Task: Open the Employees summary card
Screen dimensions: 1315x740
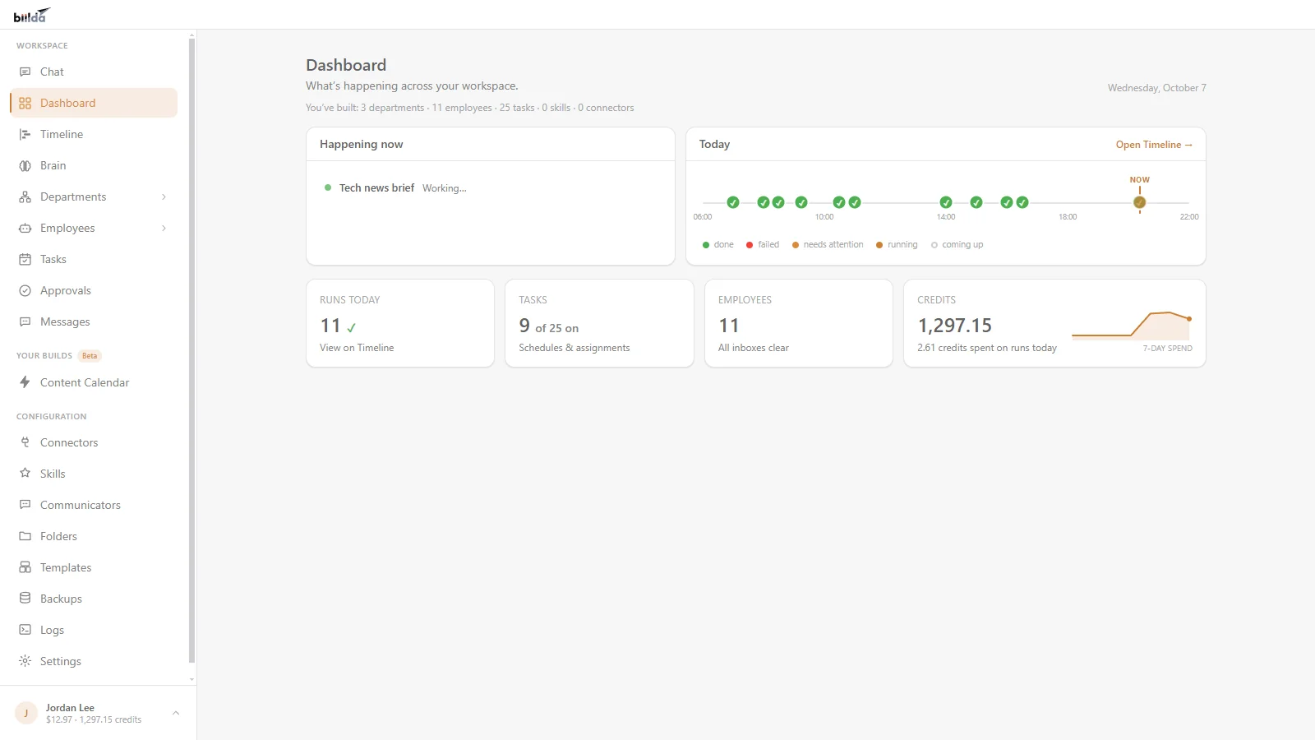Action: 798,323
